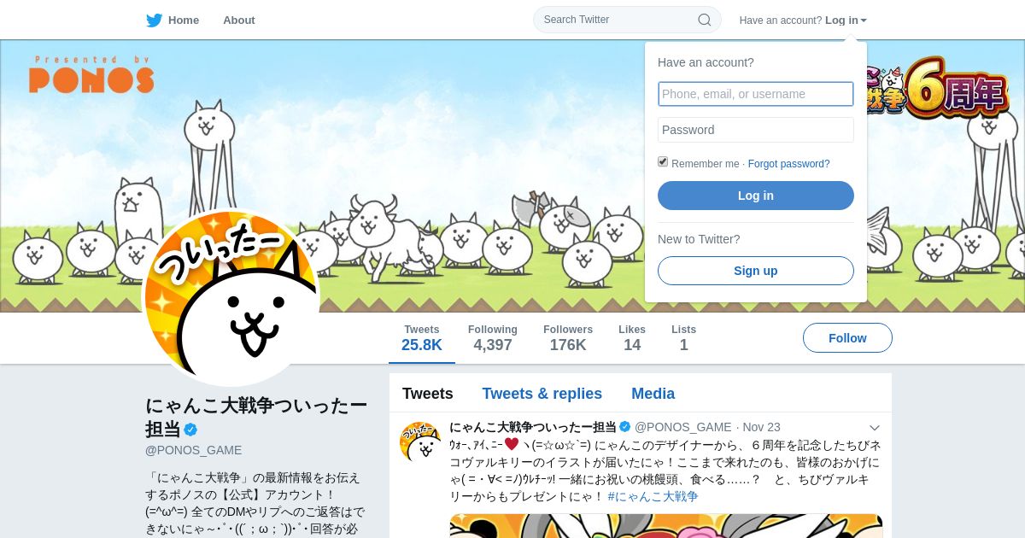Viewport: 1025px width, 538px height.
Task: Open the About menu item
Action: click(x=238, y=20)
